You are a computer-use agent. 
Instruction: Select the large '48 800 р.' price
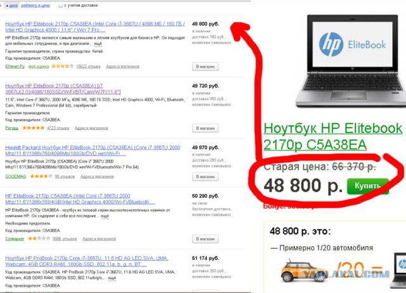(x=303, y=186)
